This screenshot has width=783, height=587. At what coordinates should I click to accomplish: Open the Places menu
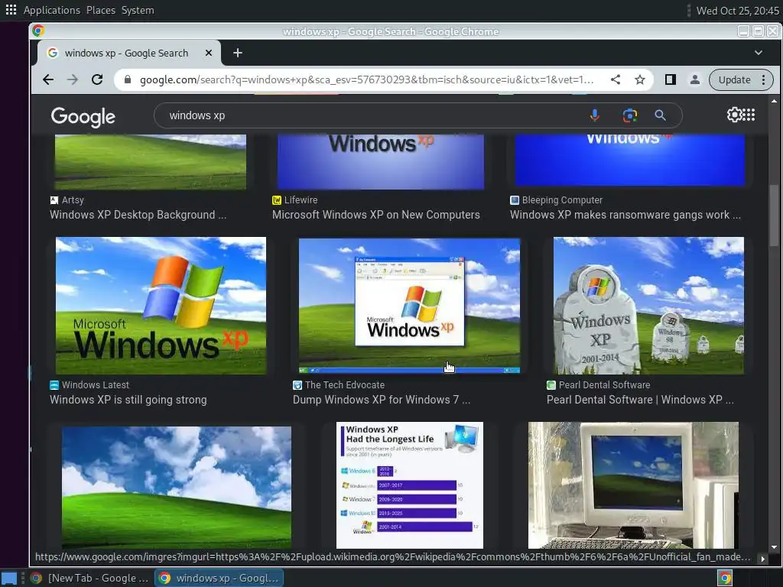[x=101, y=10]
